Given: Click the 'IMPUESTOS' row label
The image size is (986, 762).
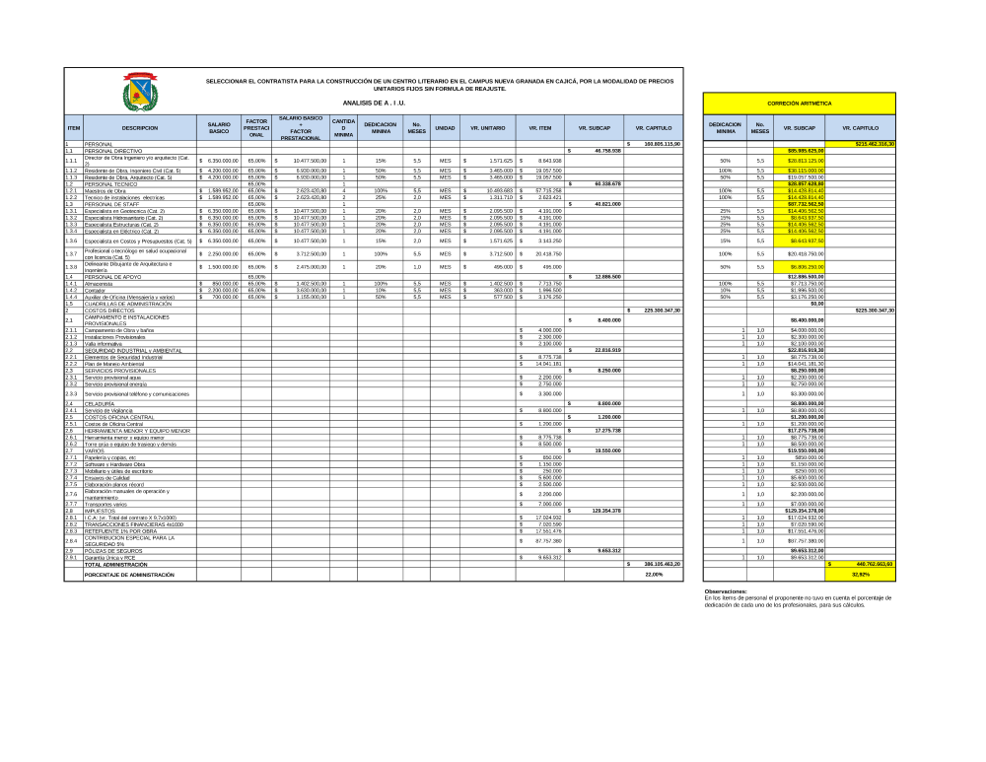Looking at the screenshot, I should [x=100, y=512].
